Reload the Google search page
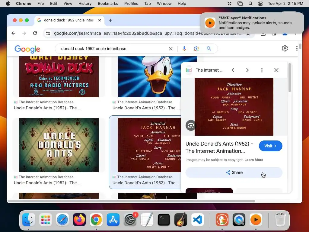The height and width of the screenshot is (232, 309). 35,33
